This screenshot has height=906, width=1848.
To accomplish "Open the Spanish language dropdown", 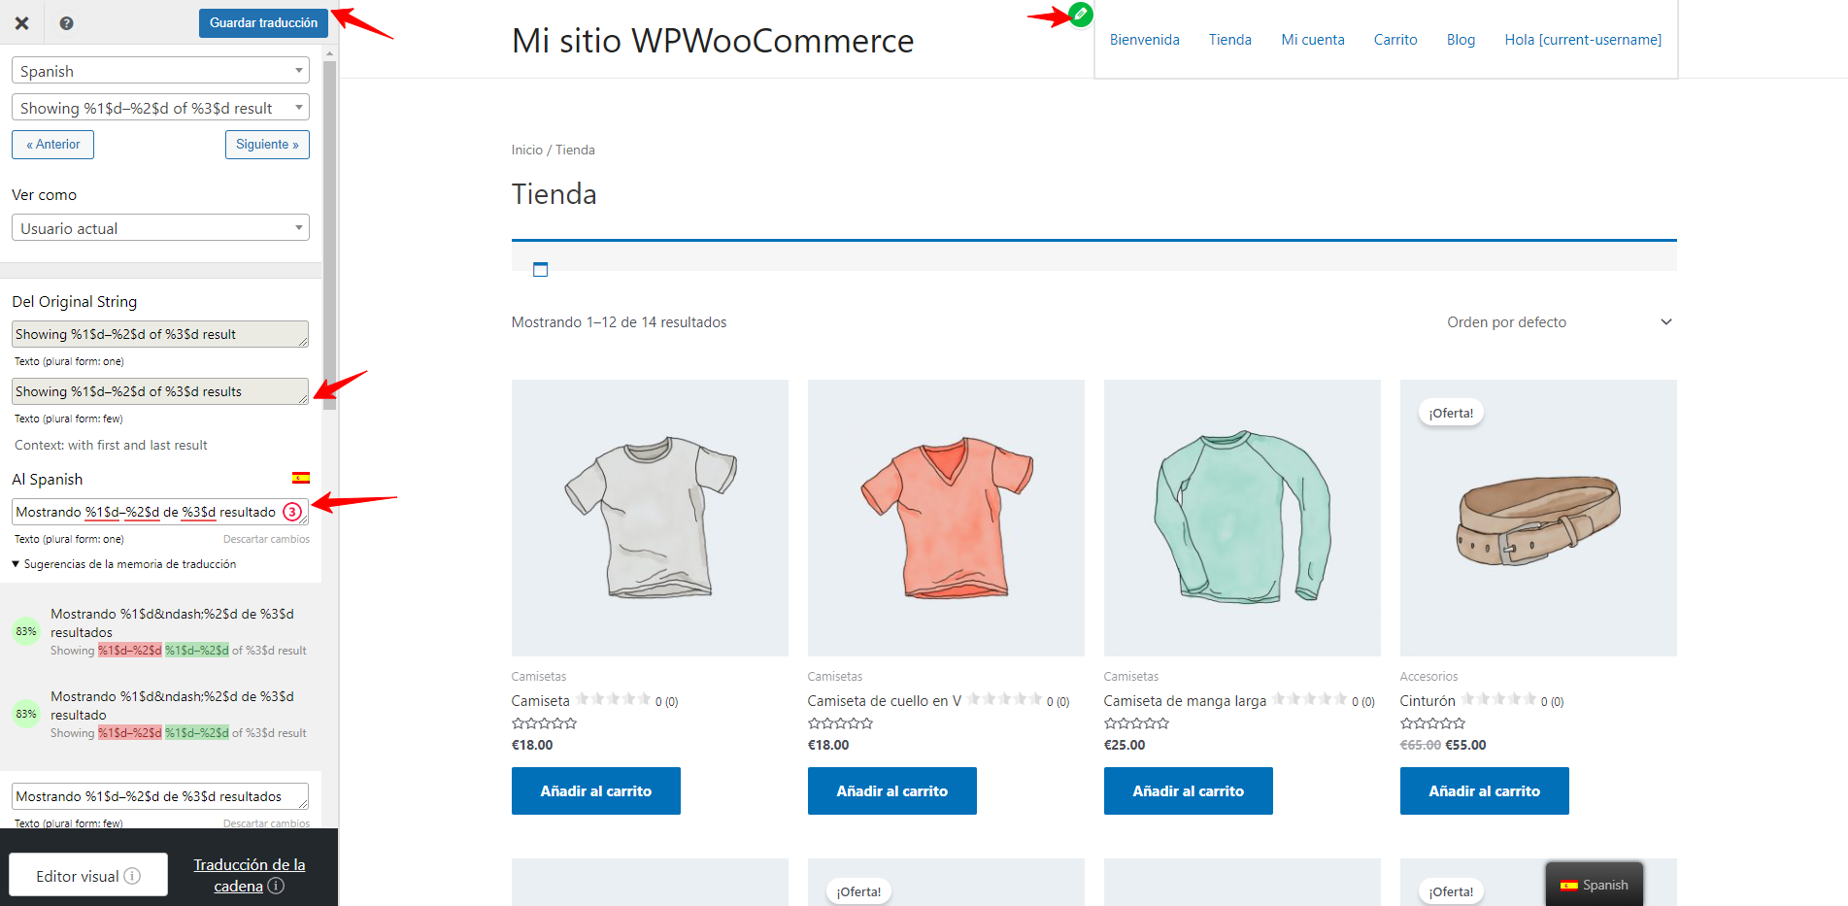I will (160, 71).
